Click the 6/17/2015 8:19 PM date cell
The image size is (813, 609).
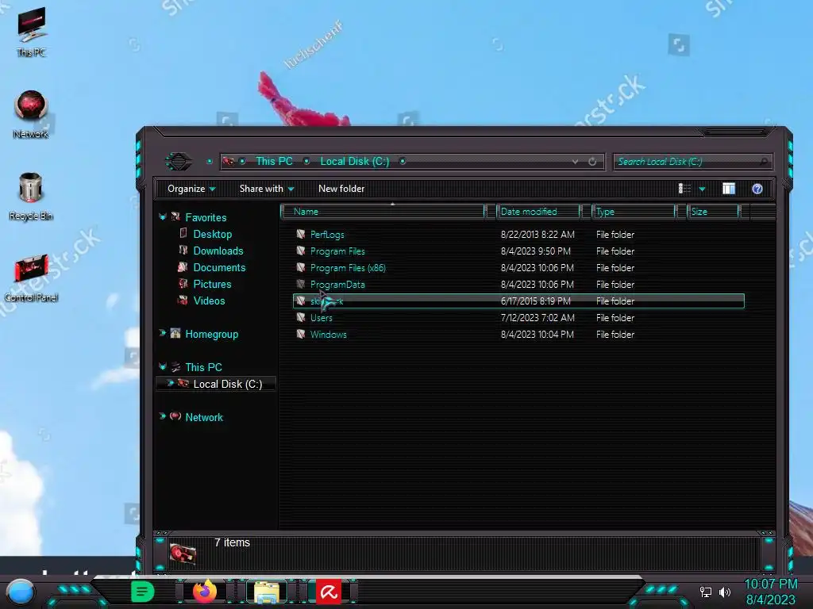pyautogui.click(x=536, y=301)
